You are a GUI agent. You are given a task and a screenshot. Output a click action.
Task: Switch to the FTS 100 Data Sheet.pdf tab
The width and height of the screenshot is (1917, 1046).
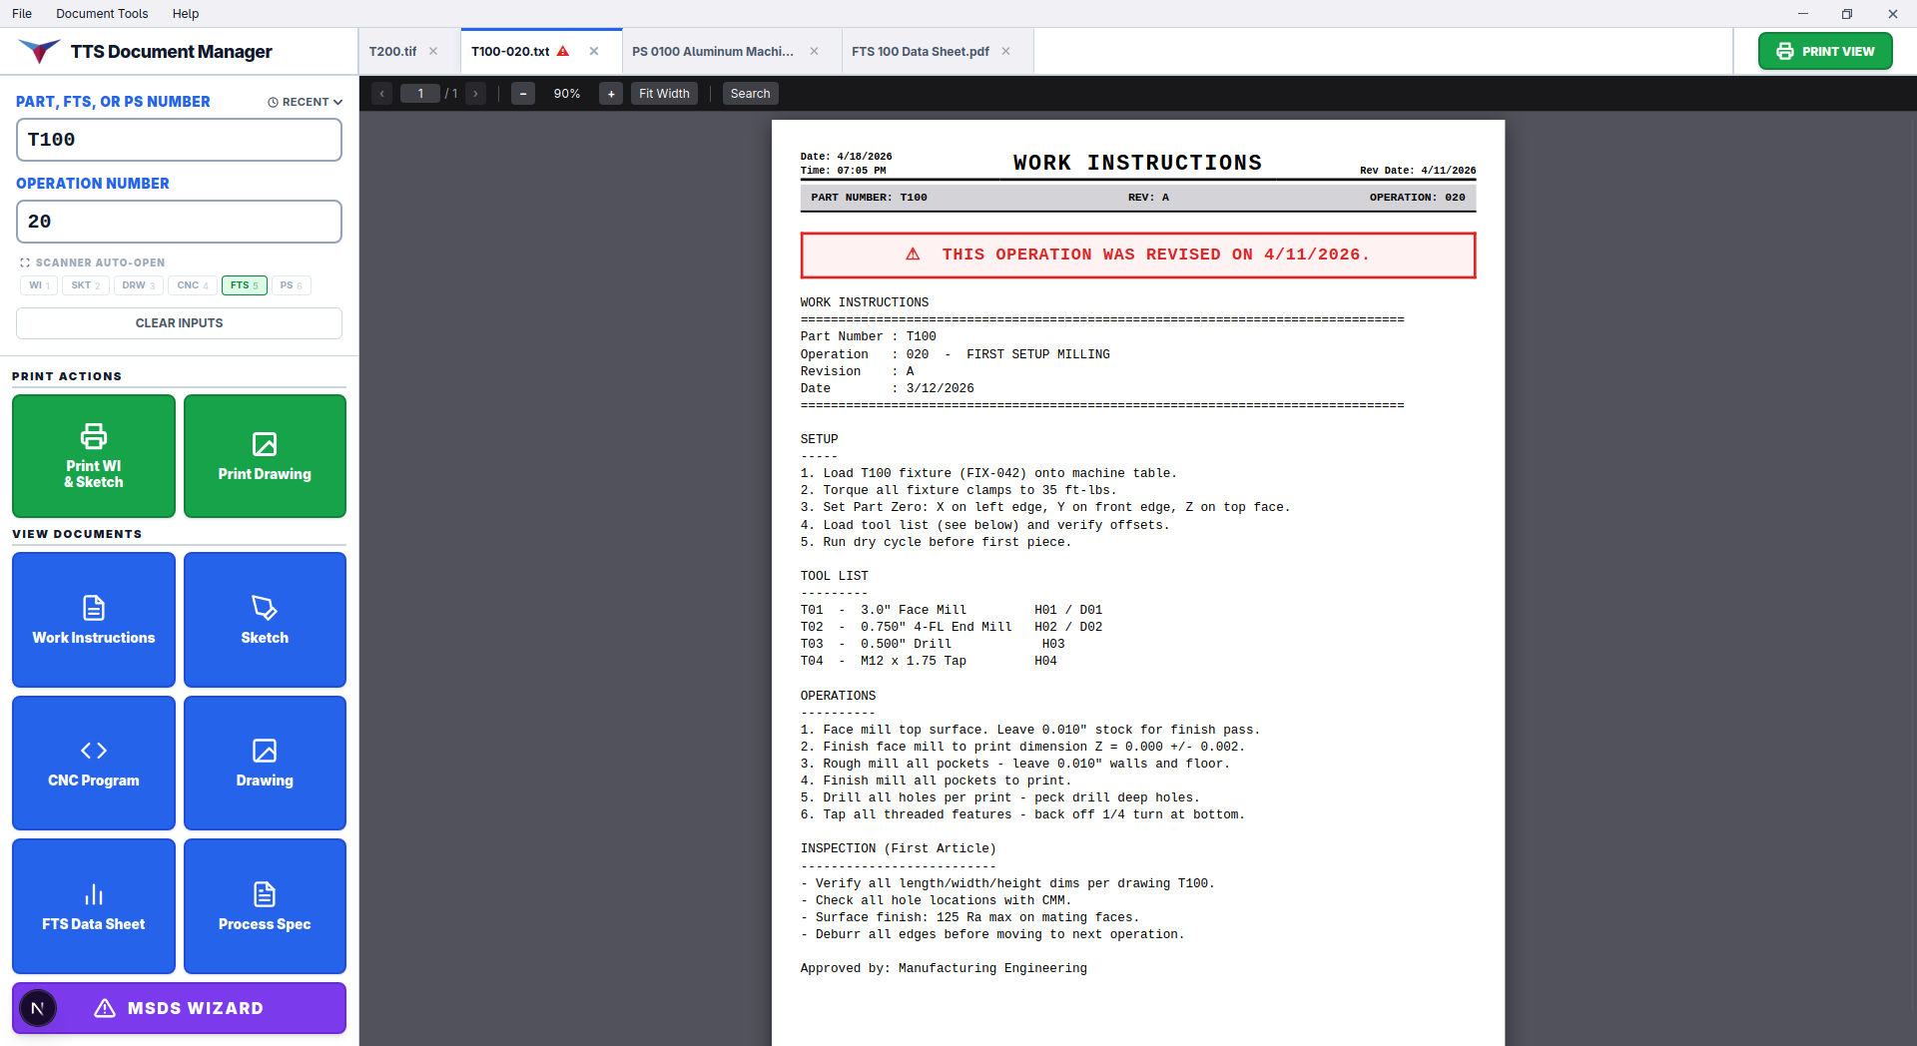click(x=920, y=51)
